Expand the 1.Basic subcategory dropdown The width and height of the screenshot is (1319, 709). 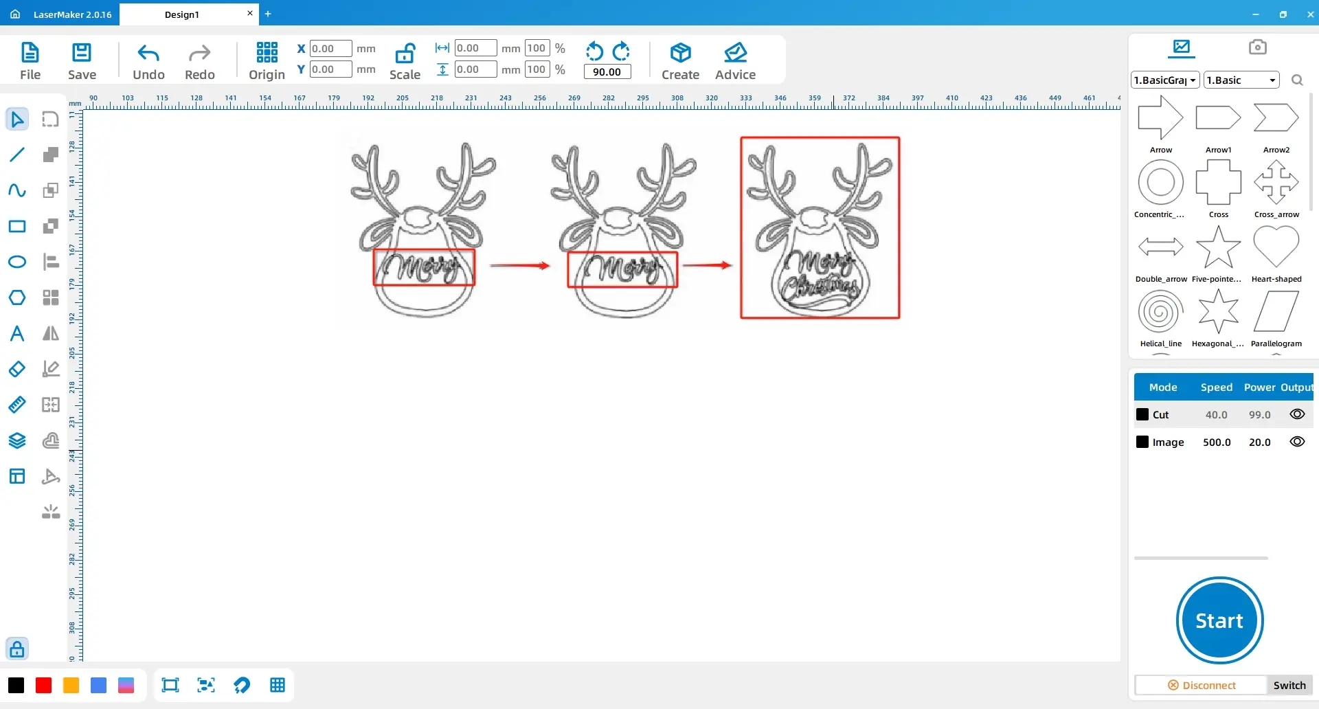pos(1241,80)
